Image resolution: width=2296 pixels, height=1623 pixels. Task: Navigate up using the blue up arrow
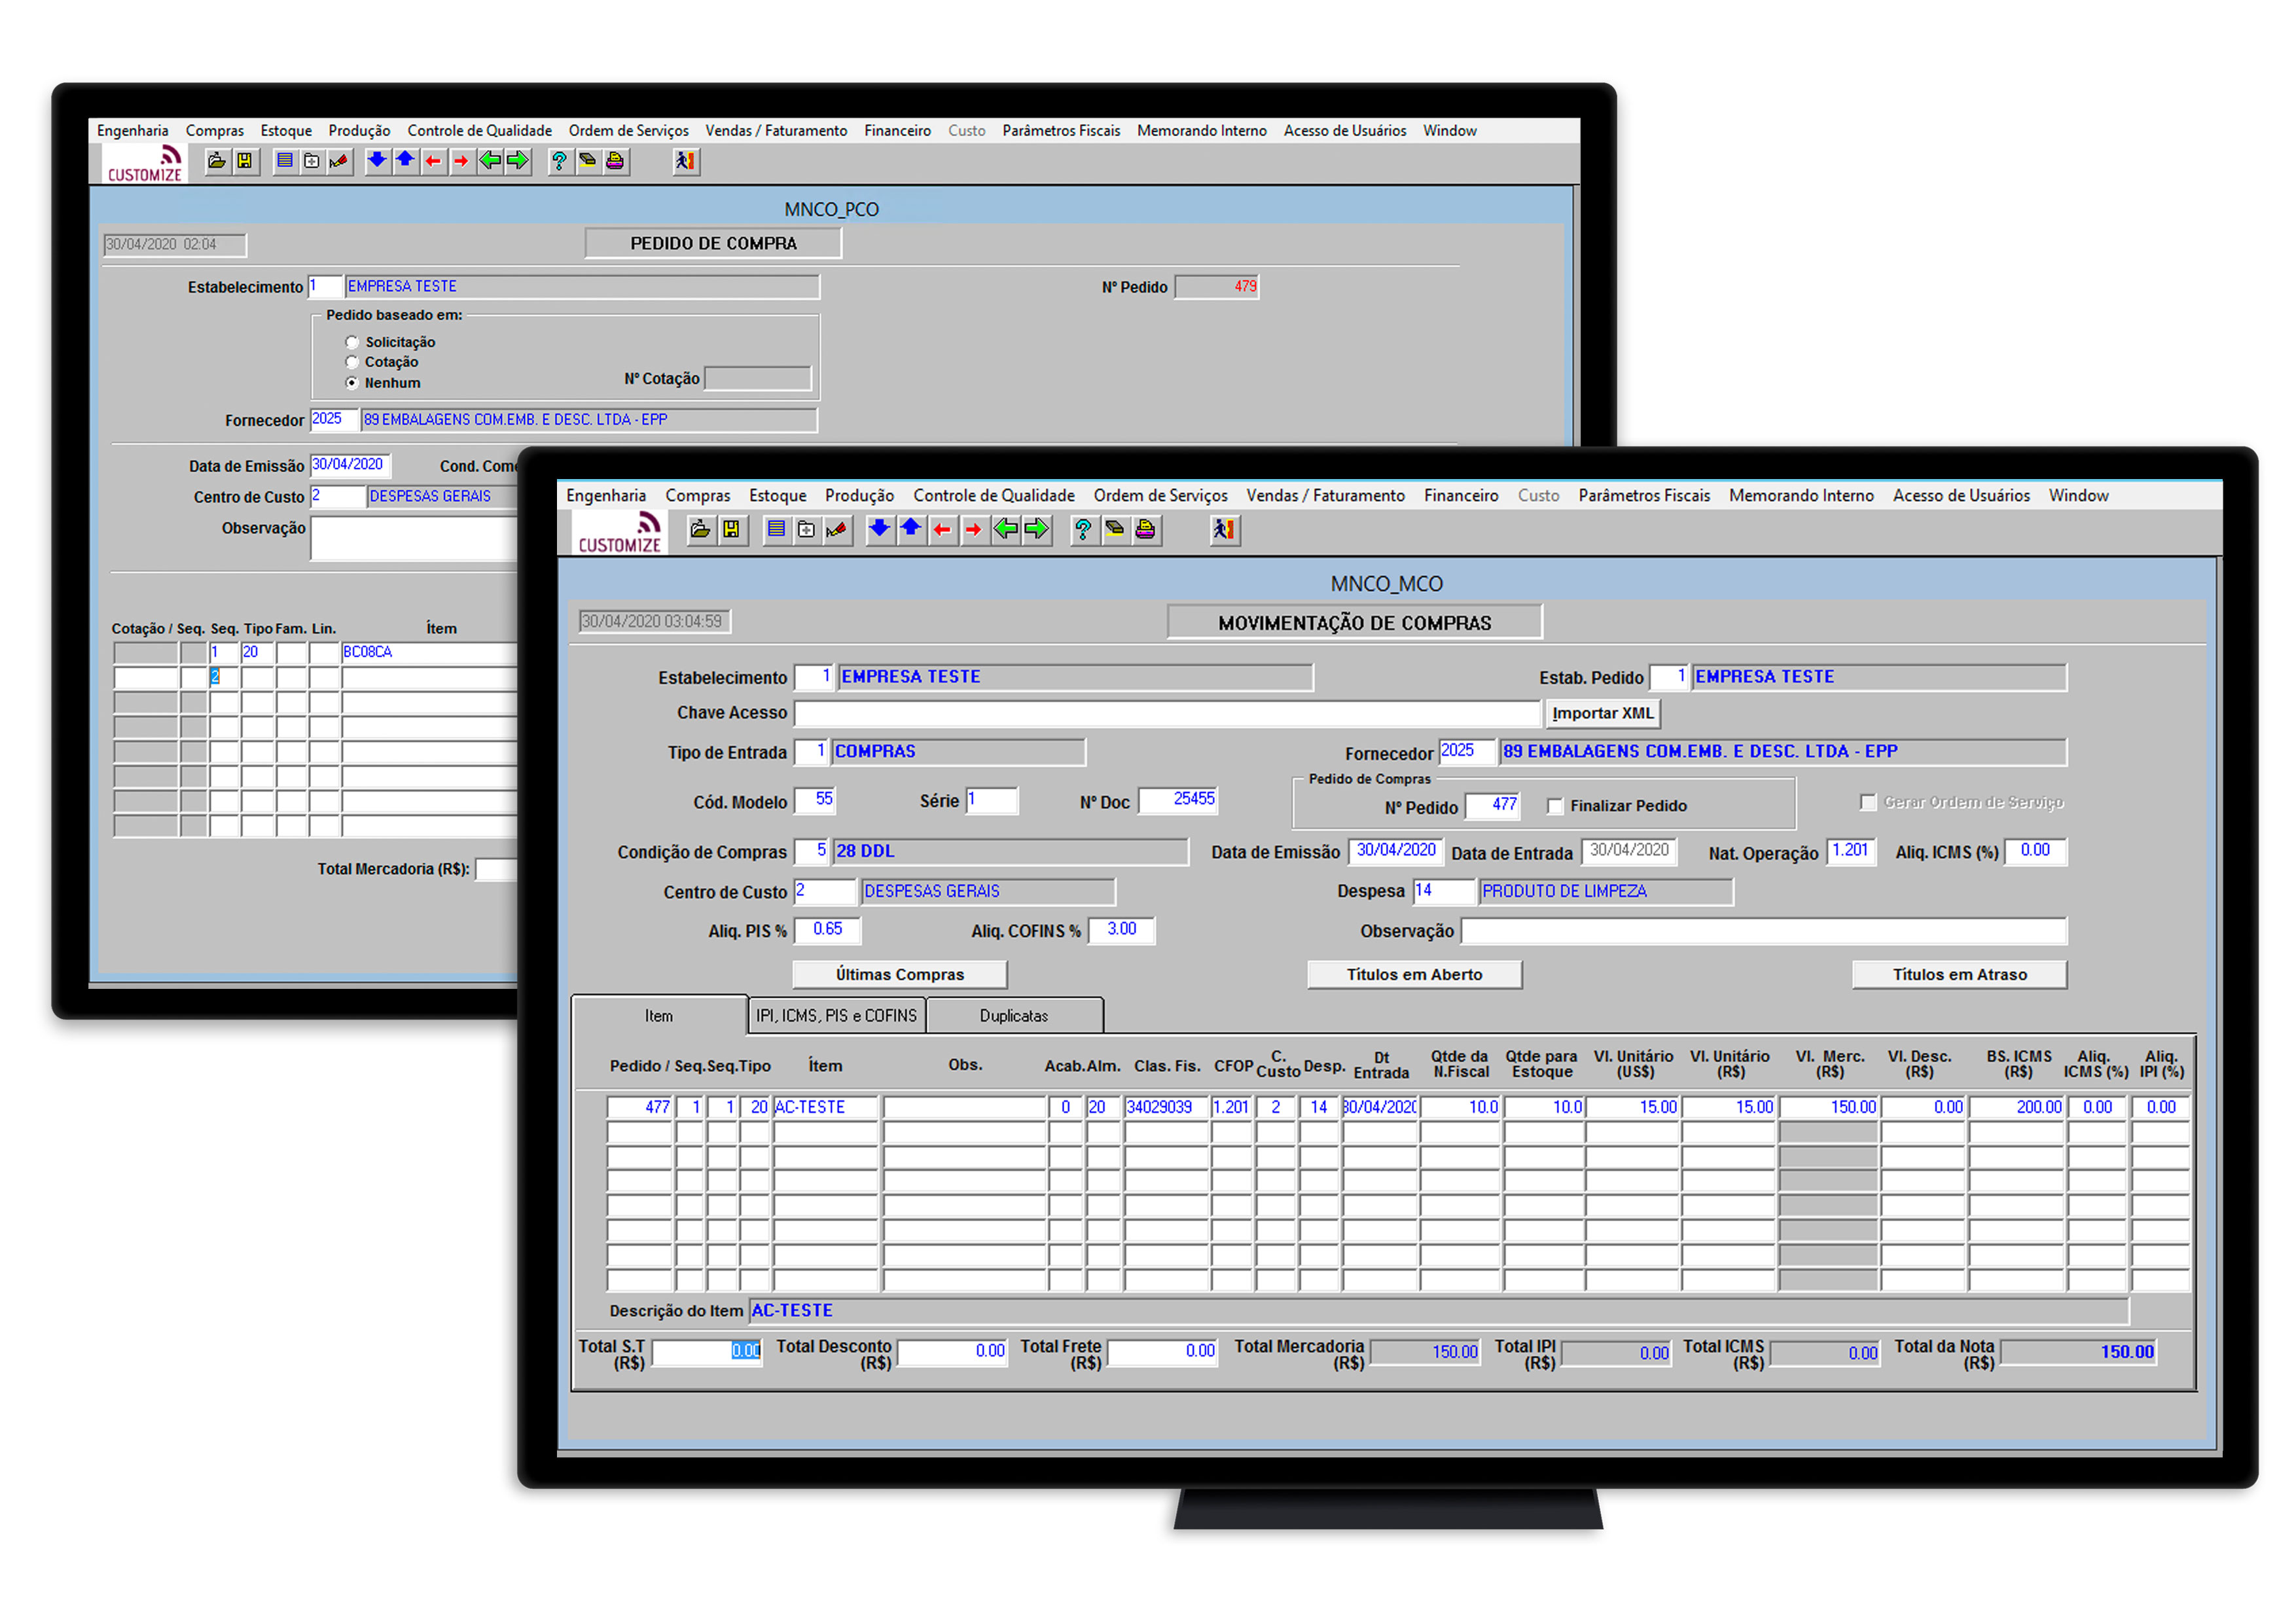coord(912,530)
